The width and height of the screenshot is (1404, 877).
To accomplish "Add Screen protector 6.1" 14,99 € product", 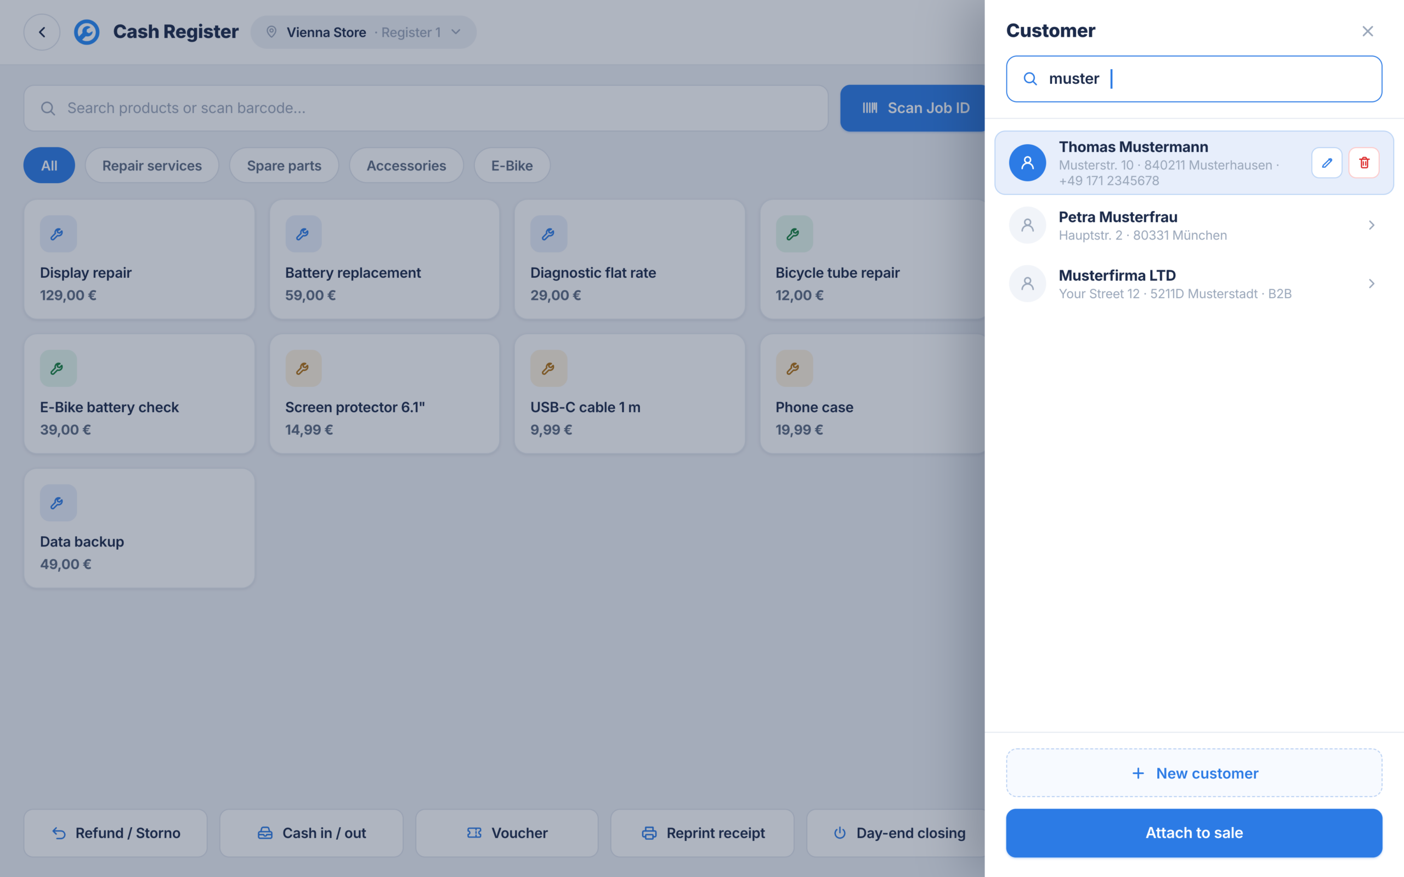I will (384, 394).
